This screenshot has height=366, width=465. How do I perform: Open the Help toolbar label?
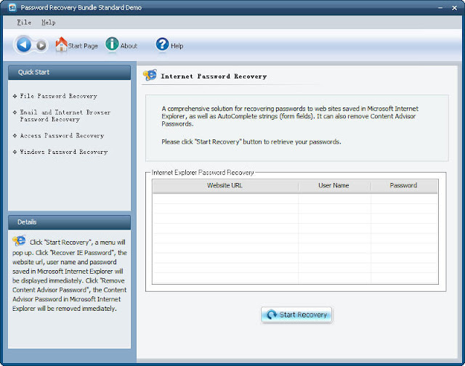click(177, 46)
